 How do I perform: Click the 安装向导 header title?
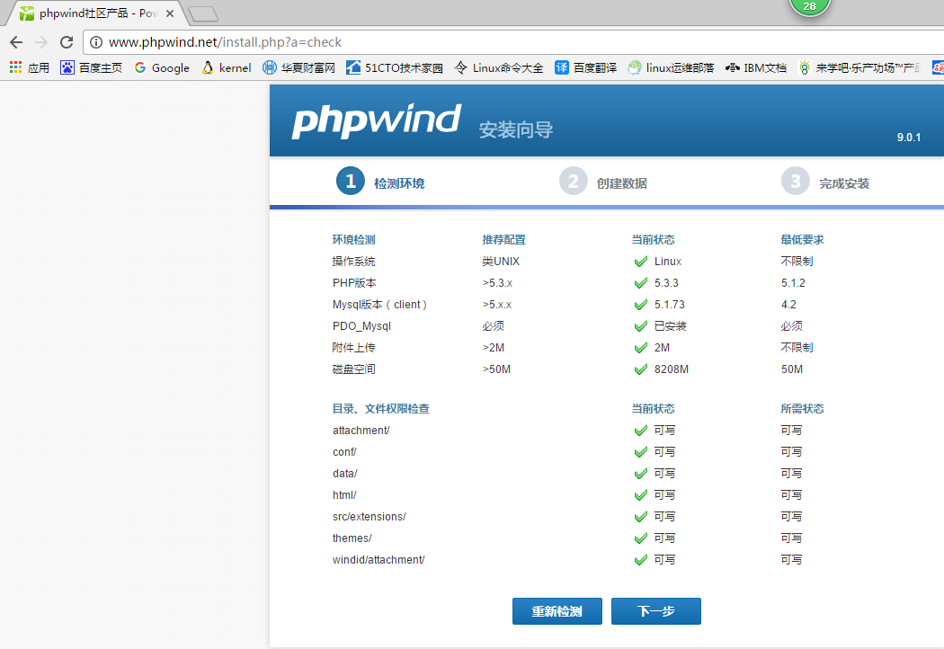click(516, 129)
